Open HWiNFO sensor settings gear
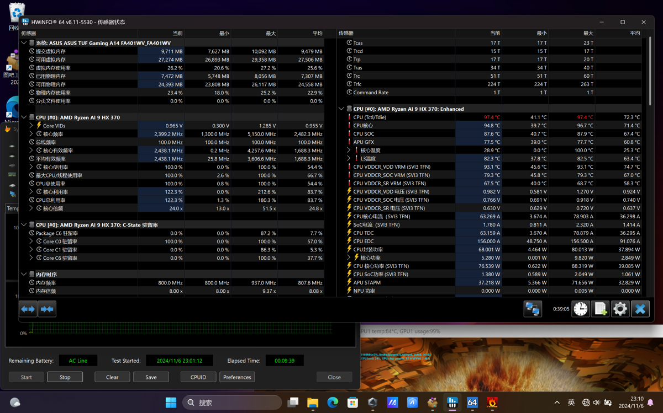This screenshot has width=663, height=413. point(620,309)
